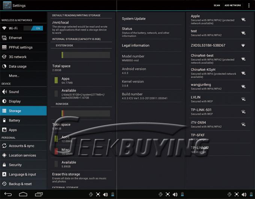Open the overflow menu three dots

tap(249, 6)
